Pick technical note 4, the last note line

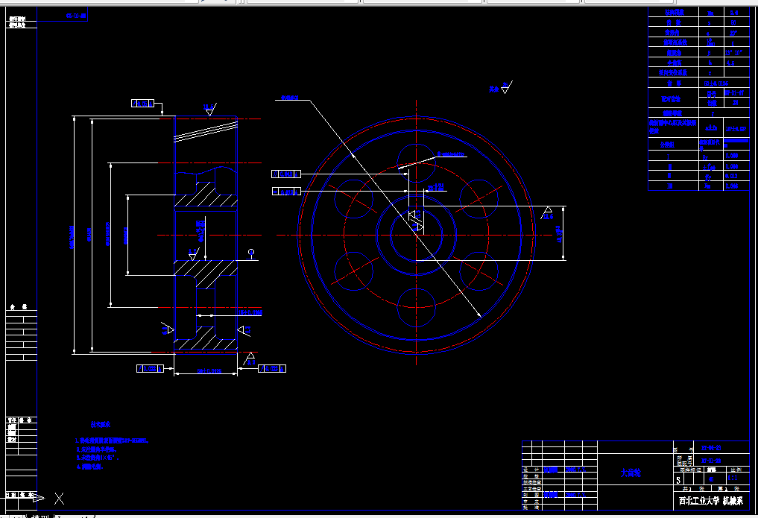point(90,467)
